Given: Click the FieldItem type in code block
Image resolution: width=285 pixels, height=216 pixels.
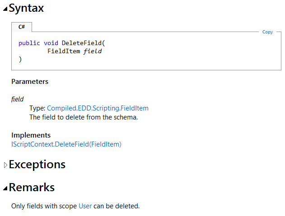Looking at the screenshot, I should coord(64,51).
